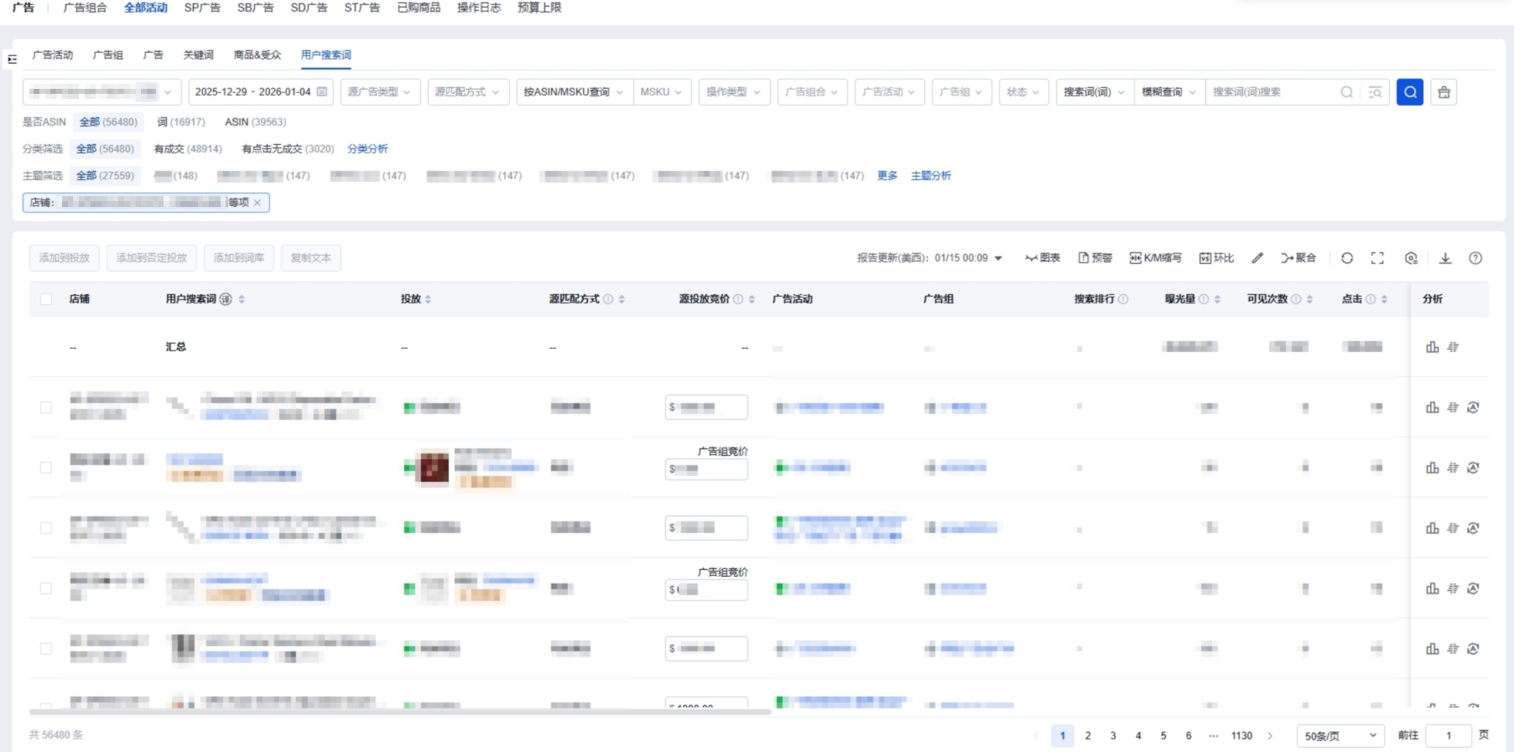
Task: Switch to the 关键词 tab
Action: point(198,55)
